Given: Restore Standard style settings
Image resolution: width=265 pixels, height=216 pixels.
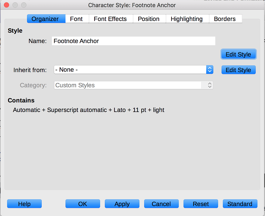Looking at the screenshot, I should 240,204.
